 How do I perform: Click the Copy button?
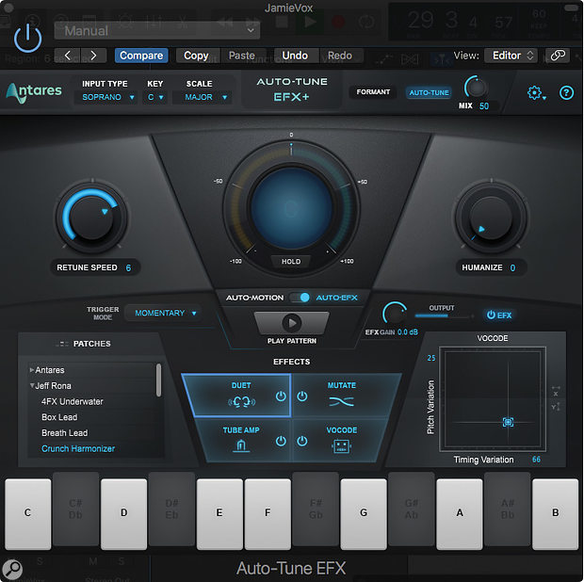point(196,56)
